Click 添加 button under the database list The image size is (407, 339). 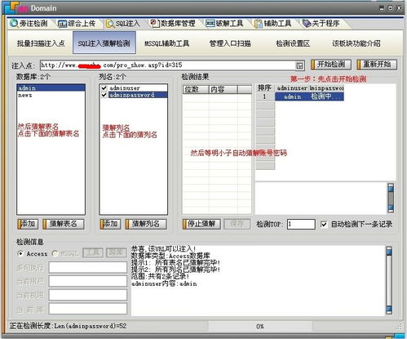pyautogui.click(x=28, y=224)
